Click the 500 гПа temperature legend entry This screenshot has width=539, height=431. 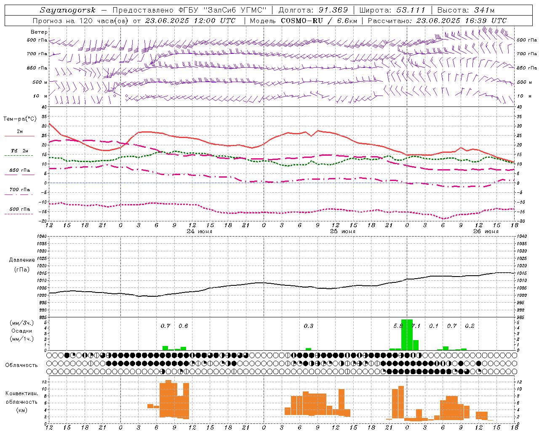[x=20, y=209]
